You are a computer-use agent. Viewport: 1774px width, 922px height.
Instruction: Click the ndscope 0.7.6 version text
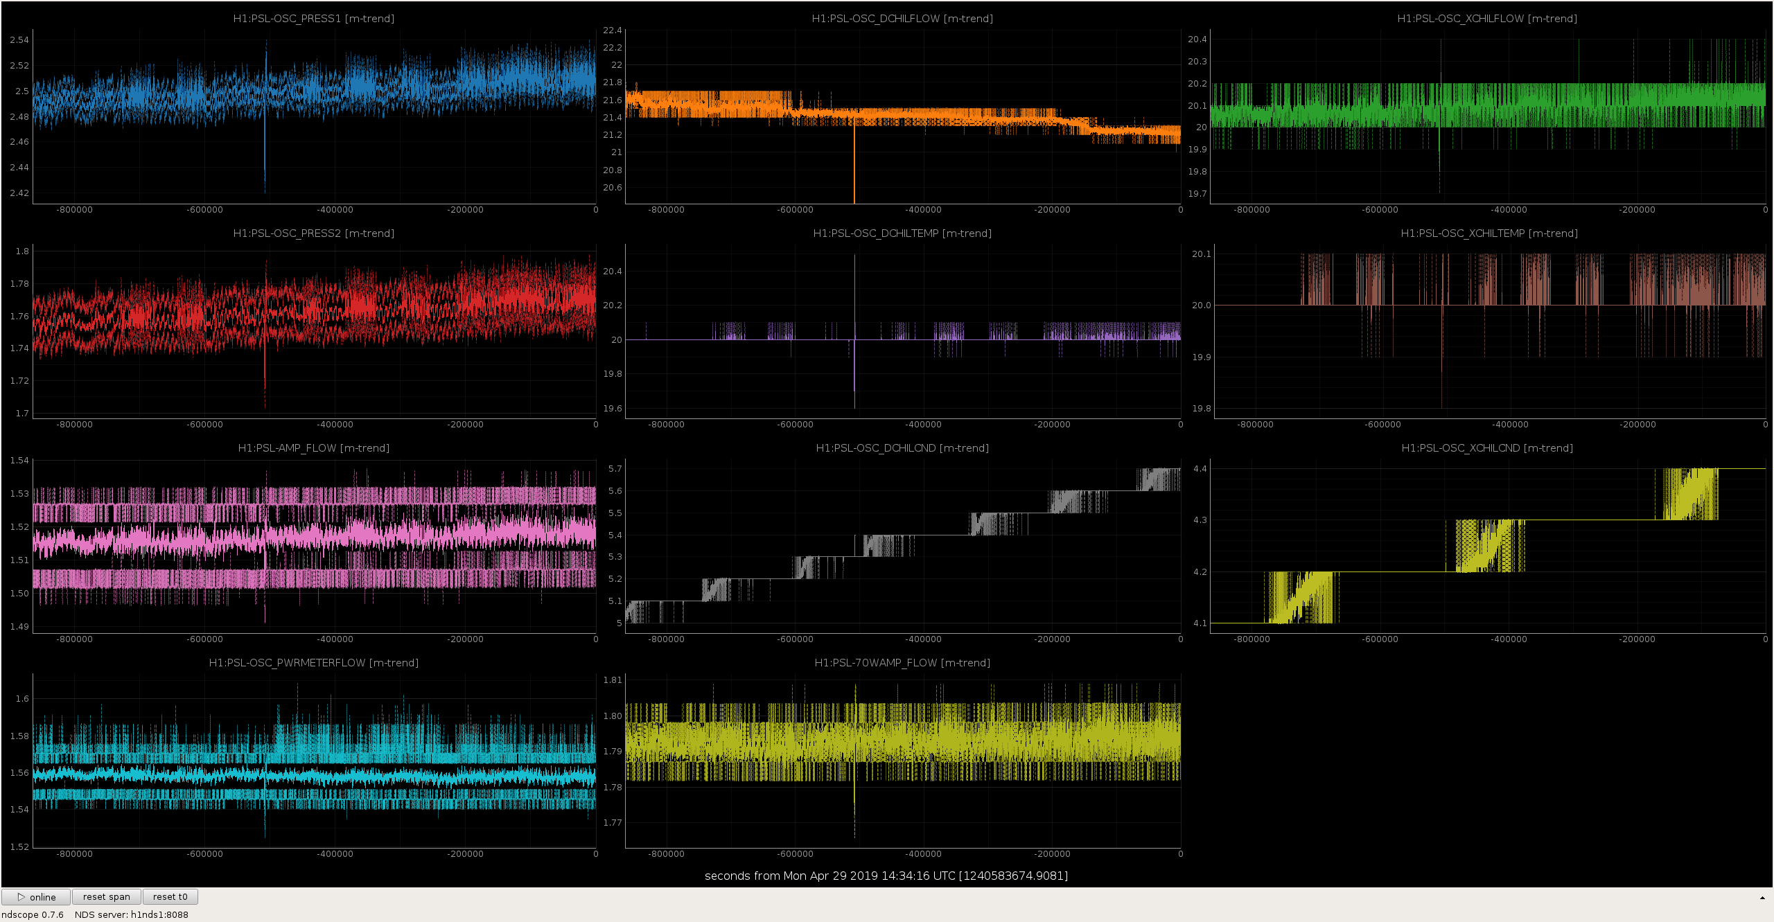pyautogui.click(x=33, y=914)
